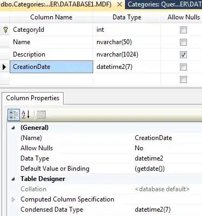Click the nvarchar(50) data type cell
Image resolution: width=202 pixels, height=216 pixels.
tap(127, 42)
